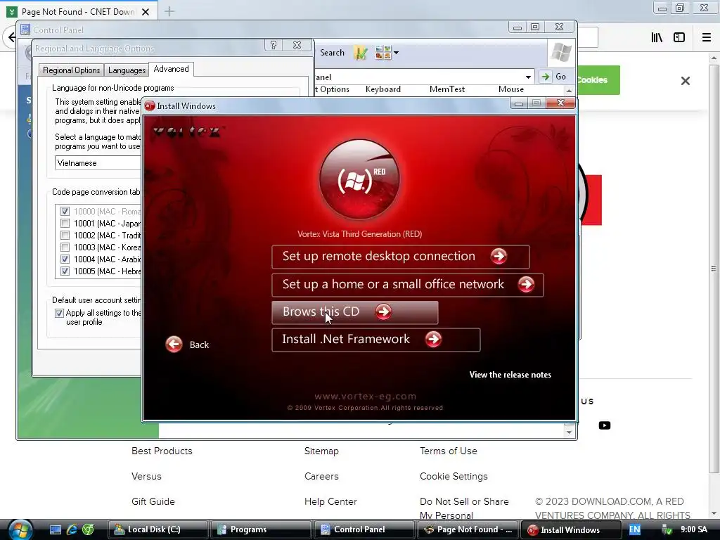Screen dimensions: 720x540
Task: Click help question mark in Regional dialog
Action: (274, 44)
